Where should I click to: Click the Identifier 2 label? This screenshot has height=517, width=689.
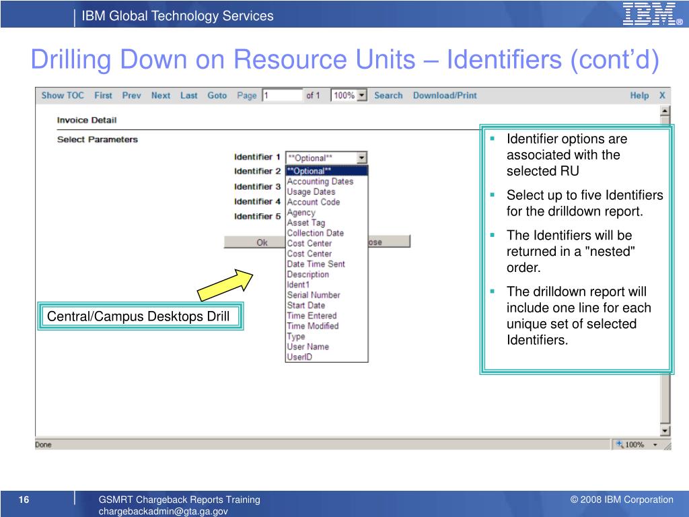point(257,171)
